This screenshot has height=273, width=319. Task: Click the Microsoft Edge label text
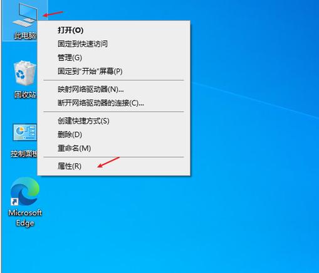point(25,218)
